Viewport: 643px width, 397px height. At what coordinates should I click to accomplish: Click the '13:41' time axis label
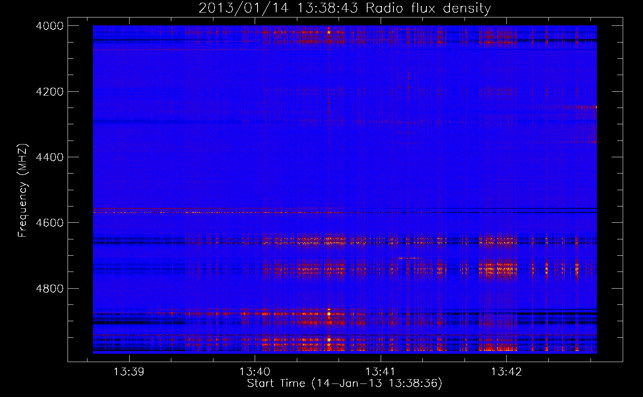click(x=380, y=372)
